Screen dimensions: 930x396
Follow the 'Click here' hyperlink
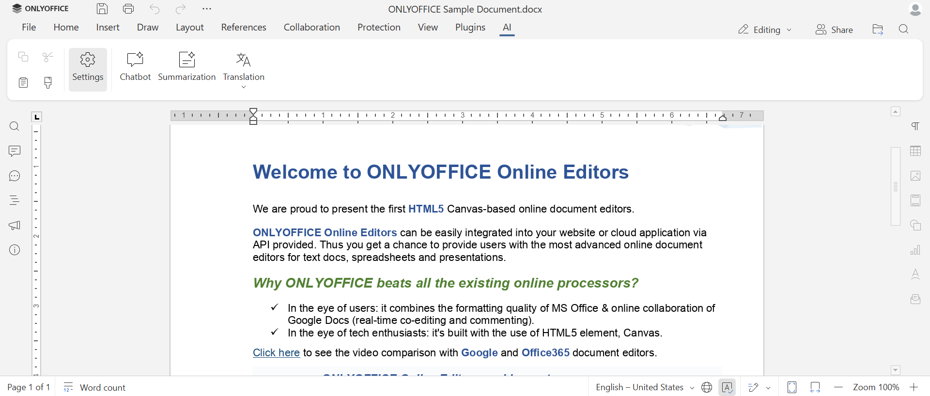pyautogui.click(x=276, y=353)
